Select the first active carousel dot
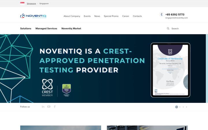Viewport: 208px width, 130px height. coord(177,107)
